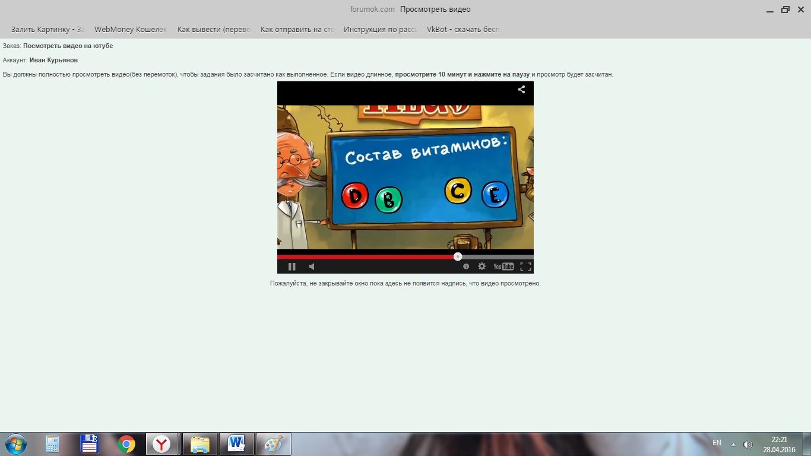The width and height of the screenshot is (811, 457).
Task: Click the account name Иван Курьянов
Action: coord(53,60)
